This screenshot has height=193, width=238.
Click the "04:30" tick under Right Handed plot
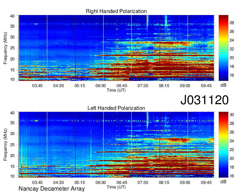pos(58,86)
